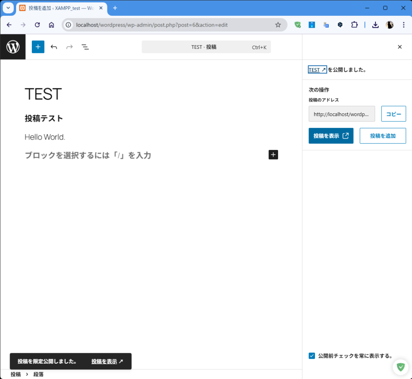Click the 投稿を追加 button
Image resolution: width=412 pixels, height=379 pixels.
pyautogui.click(x=383, y=136)
